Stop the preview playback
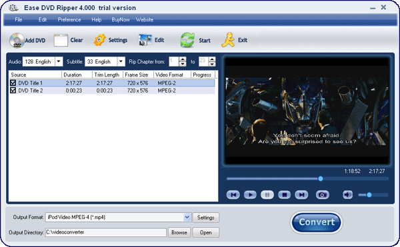The height and width of the screenshot is (247, 400). point(284,195)
